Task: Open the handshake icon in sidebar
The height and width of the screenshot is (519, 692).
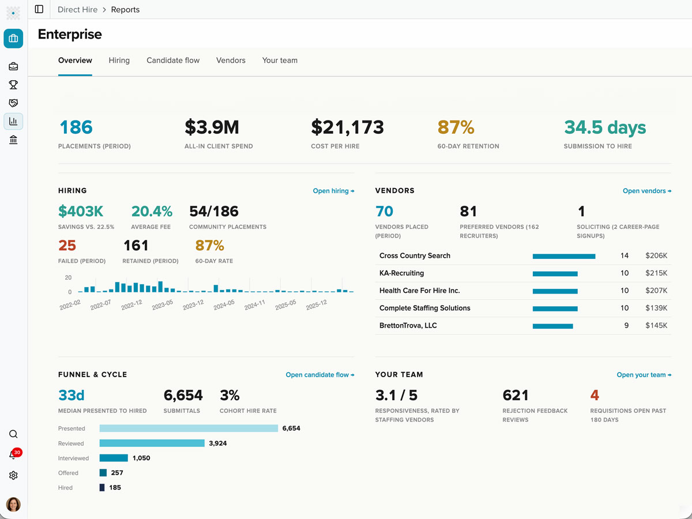Action: point(13,103)
